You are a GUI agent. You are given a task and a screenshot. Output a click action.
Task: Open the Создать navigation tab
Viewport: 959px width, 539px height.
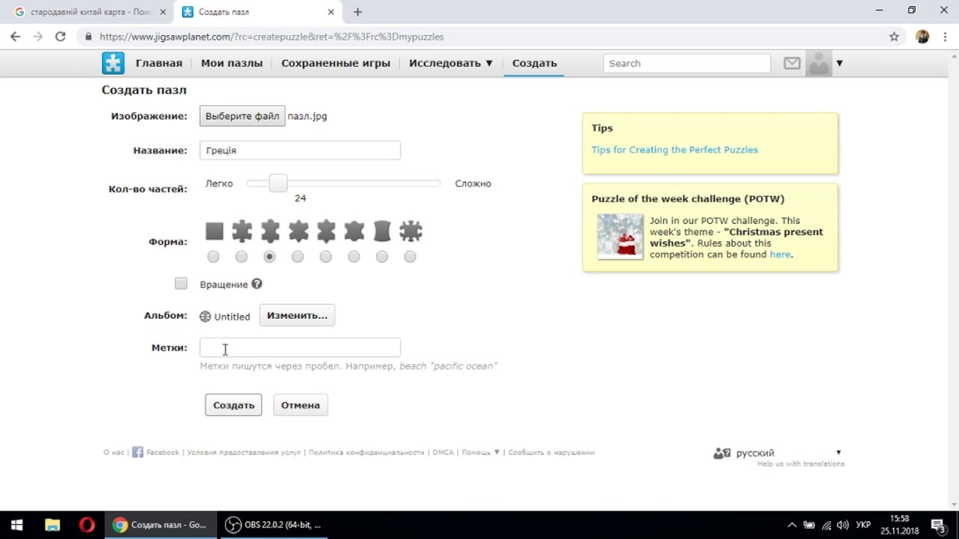(534, 63)
